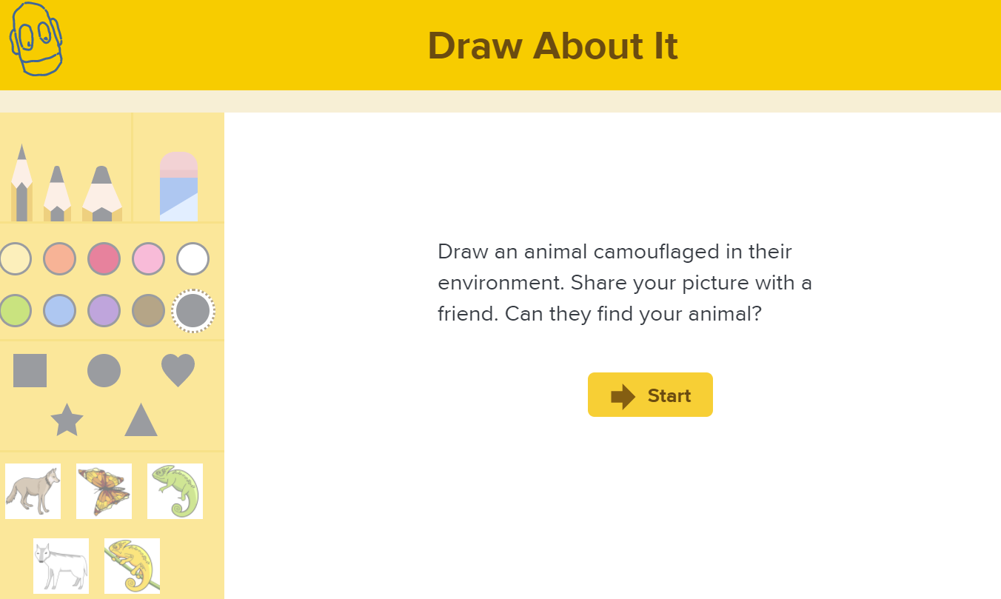This screenshot has height=599, width=1001.
Task: Choose the yellow chameleon on branch sticker
Action: [132, 566]
